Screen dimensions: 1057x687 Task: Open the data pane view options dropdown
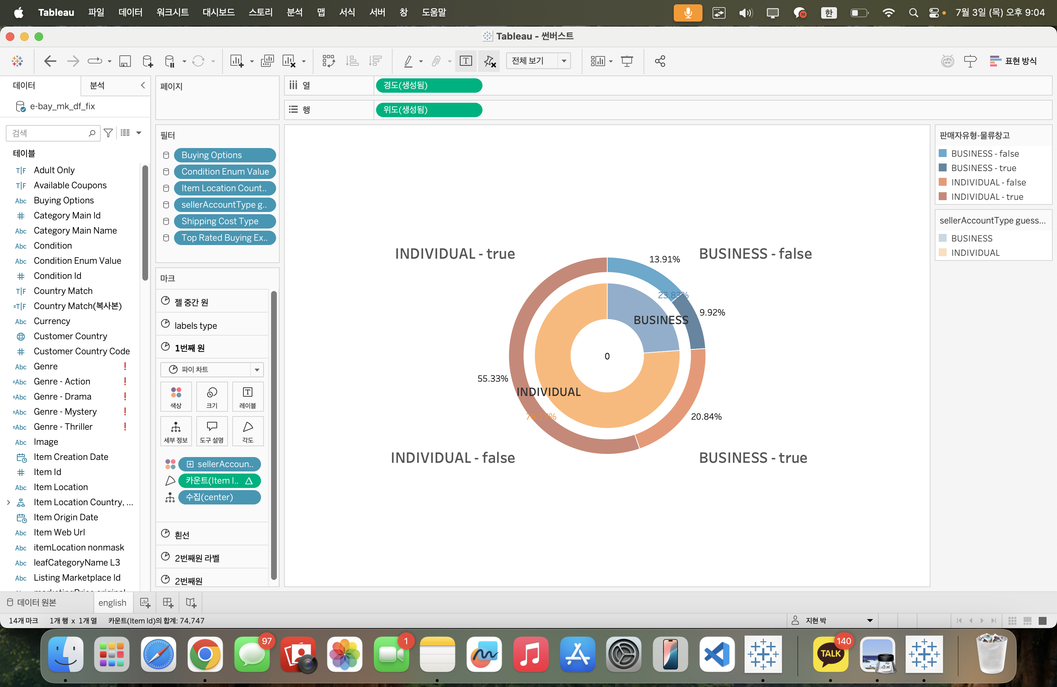pos(138,133)
